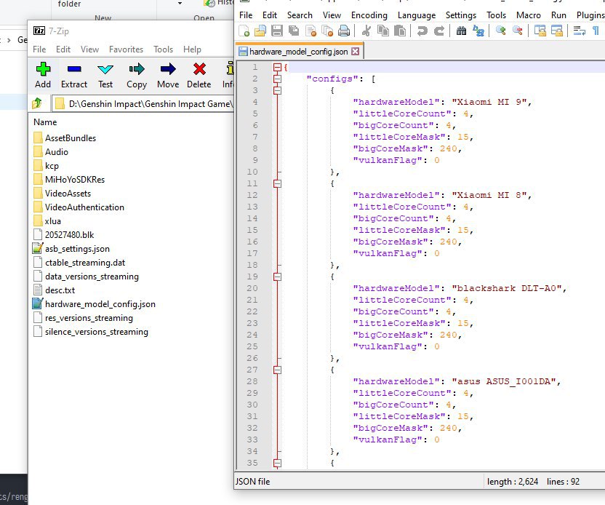Open the Settings menu in Notepad++

point(461,15)
